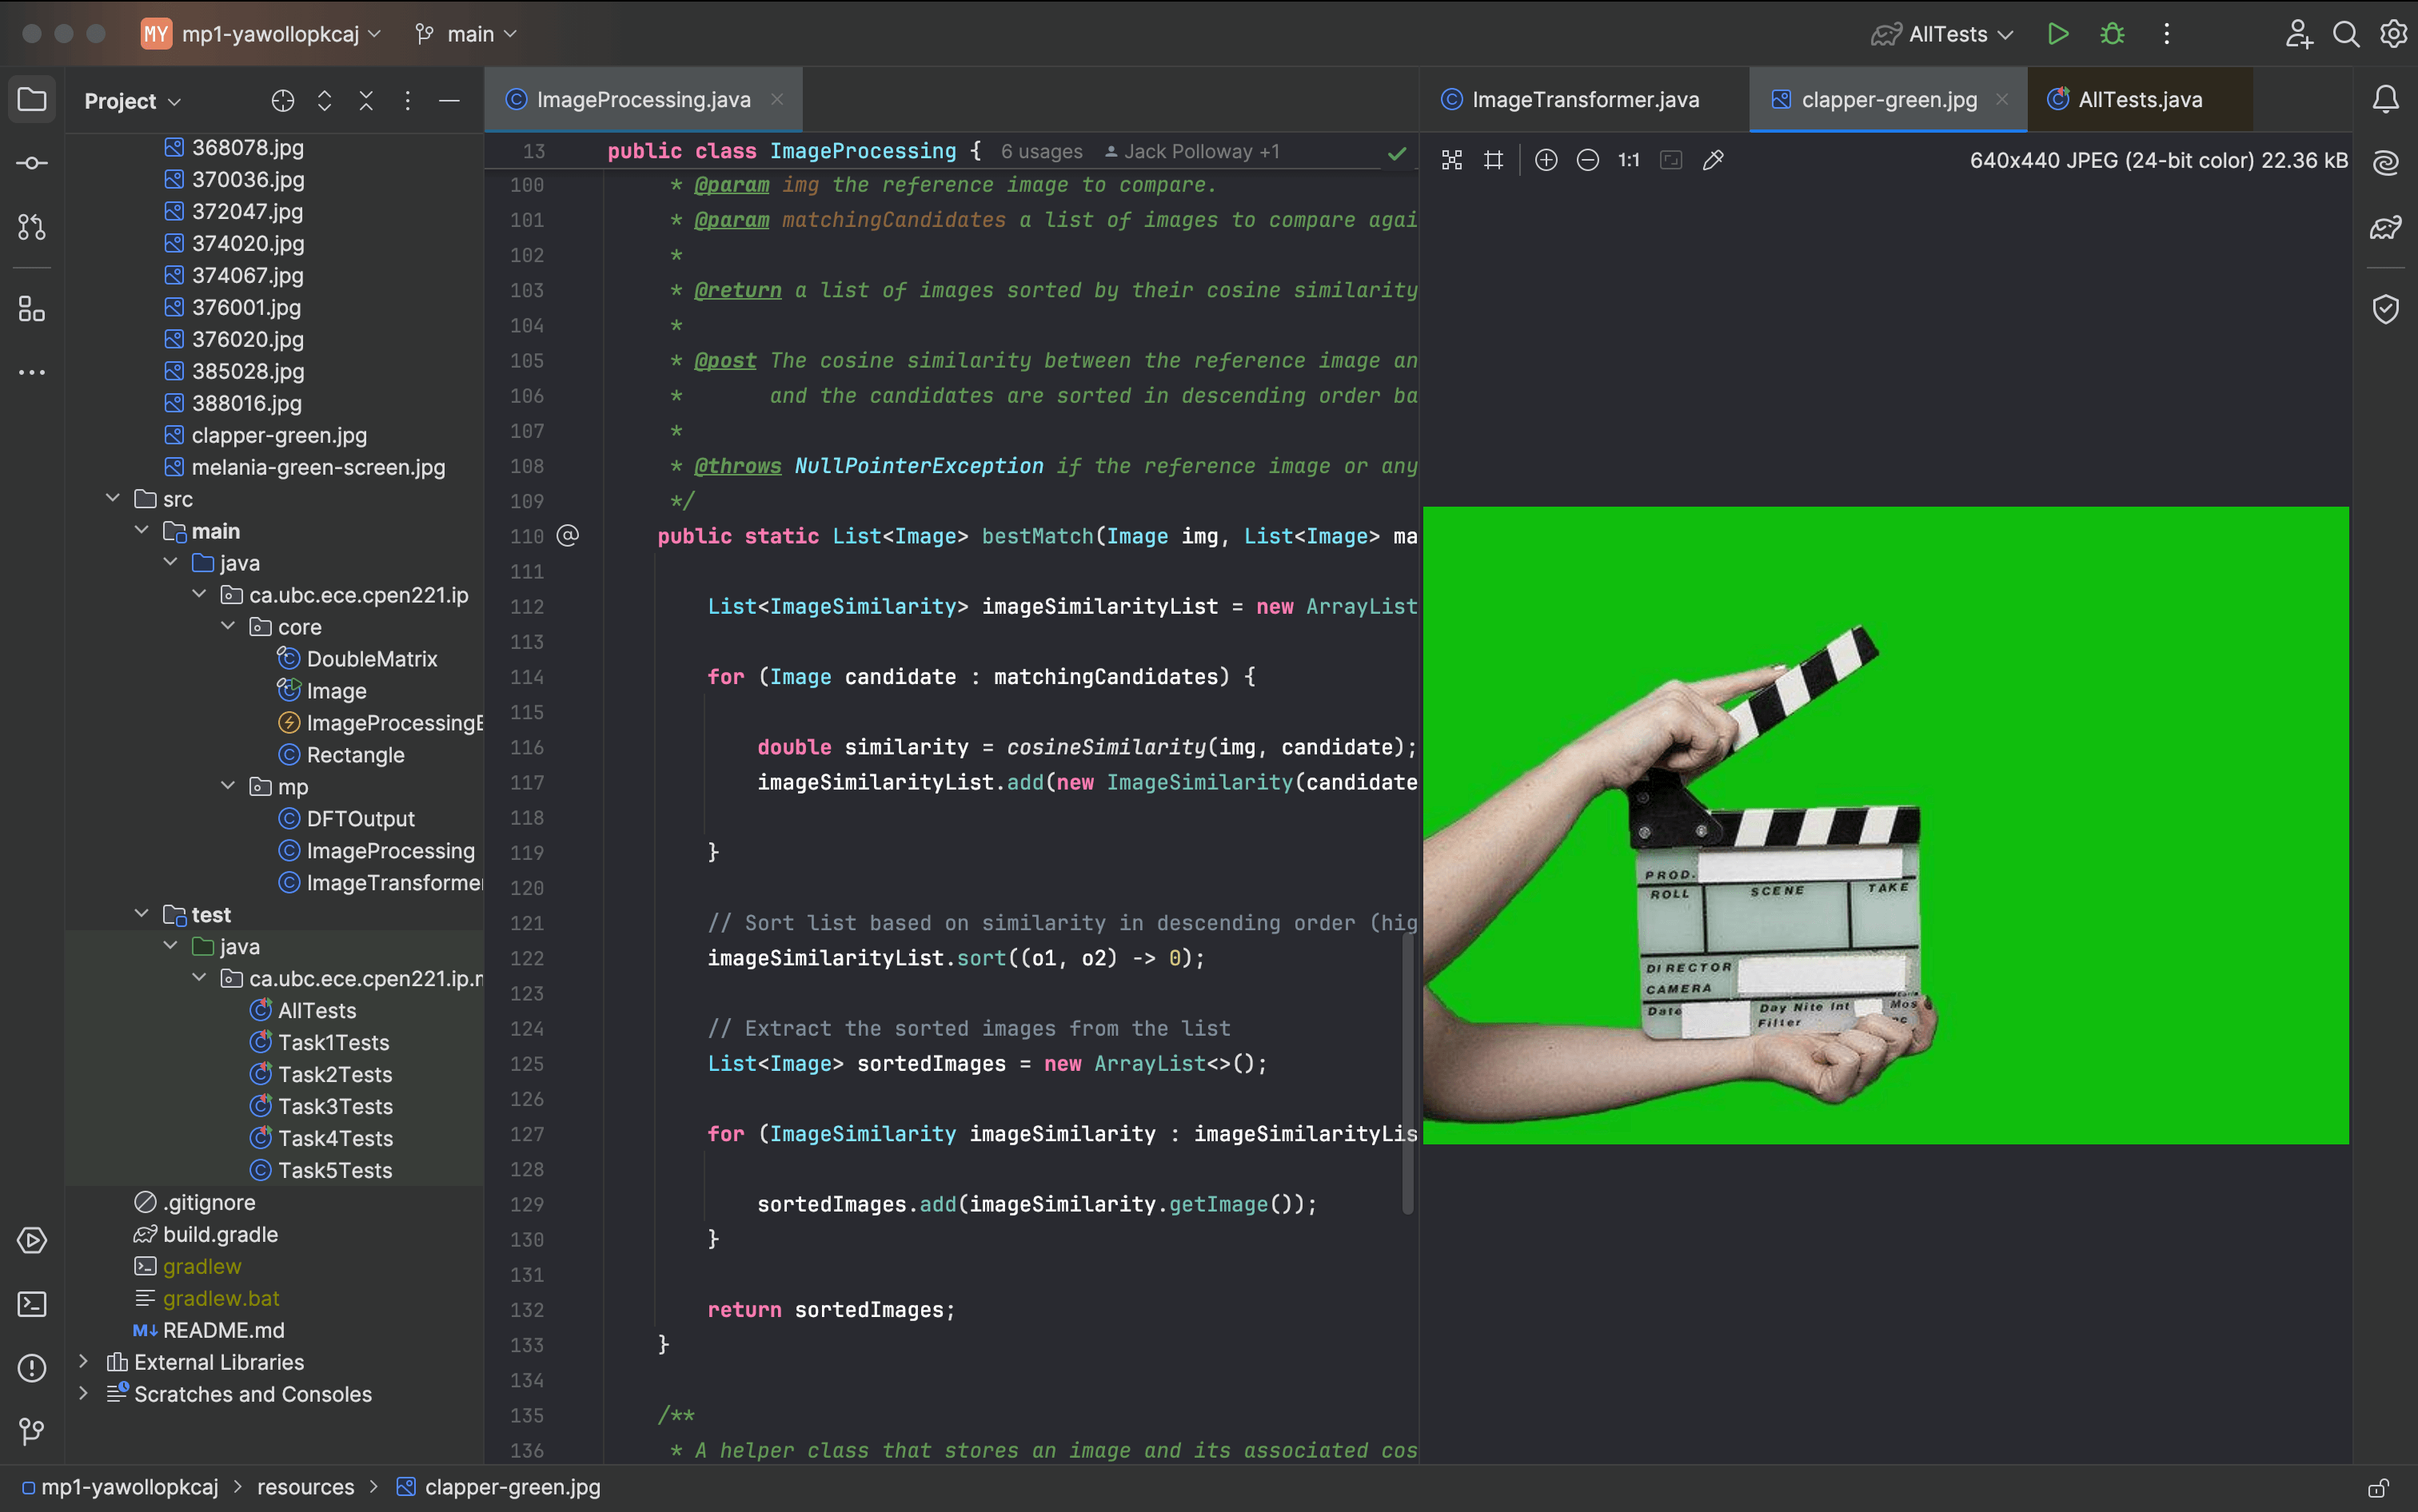Debug AllTests configuration

[2112, 34]
